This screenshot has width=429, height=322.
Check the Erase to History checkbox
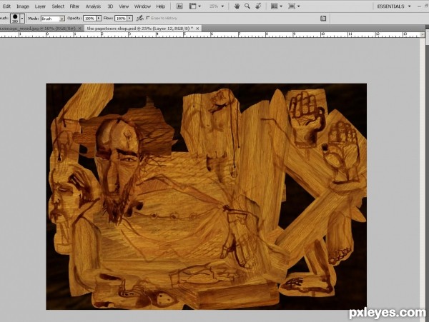pyautogui.click(x=148, y=18)
